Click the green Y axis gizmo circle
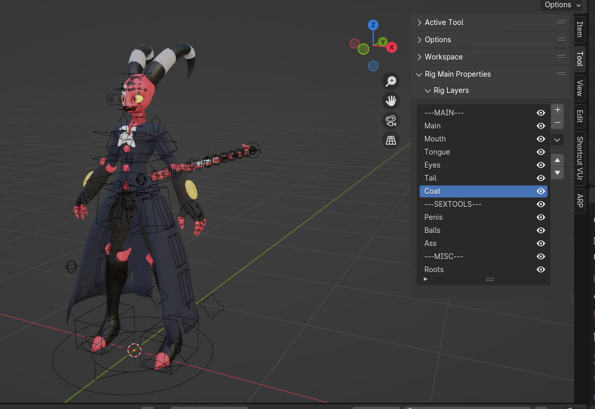The width and height of the screenshot is (595, 409). [x=383, y=42]
